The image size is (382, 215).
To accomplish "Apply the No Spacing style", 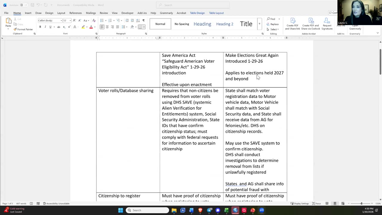I will click(x=182, y=24).
